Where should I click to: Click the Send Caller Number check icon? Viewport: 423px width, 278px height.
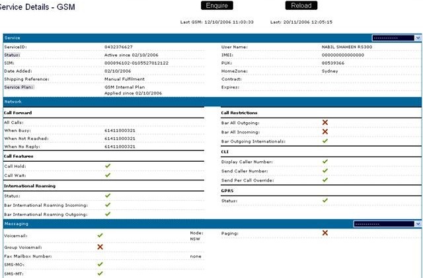[x=325, y=171]
